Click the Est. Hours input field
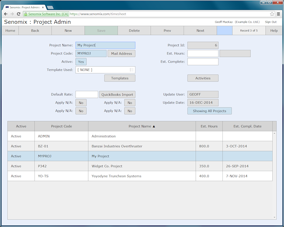 coord(203,54)
